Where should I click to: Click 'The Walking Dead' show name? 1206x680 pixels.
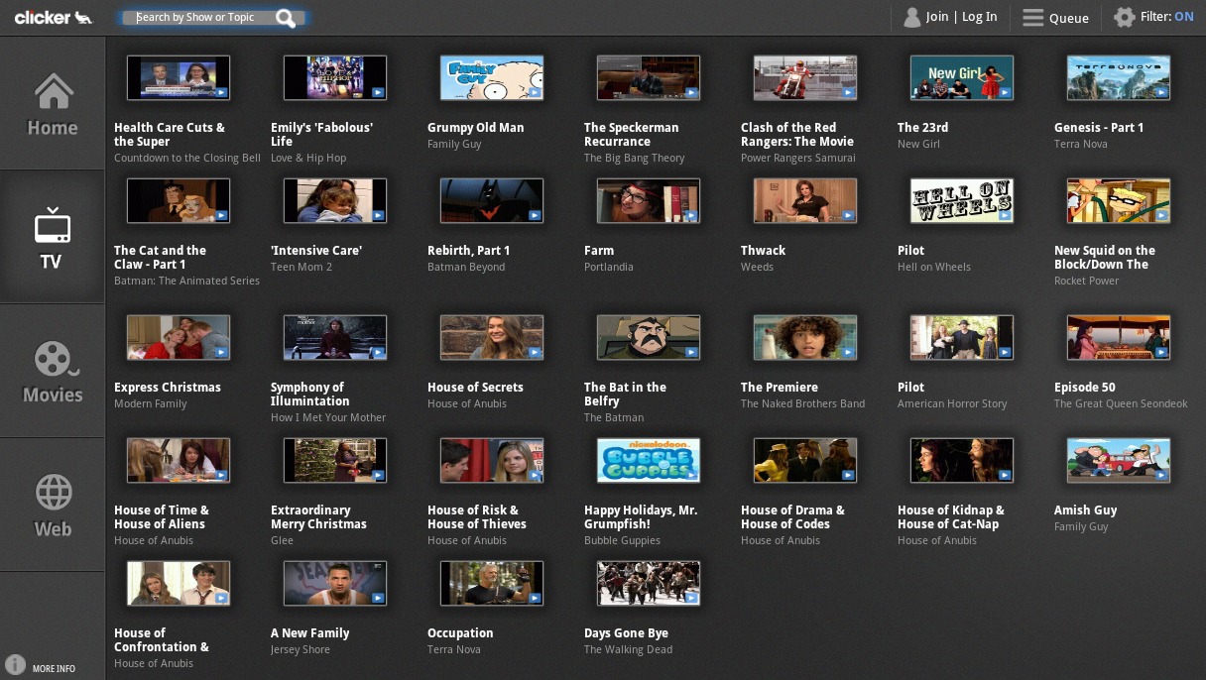(628, 650)
